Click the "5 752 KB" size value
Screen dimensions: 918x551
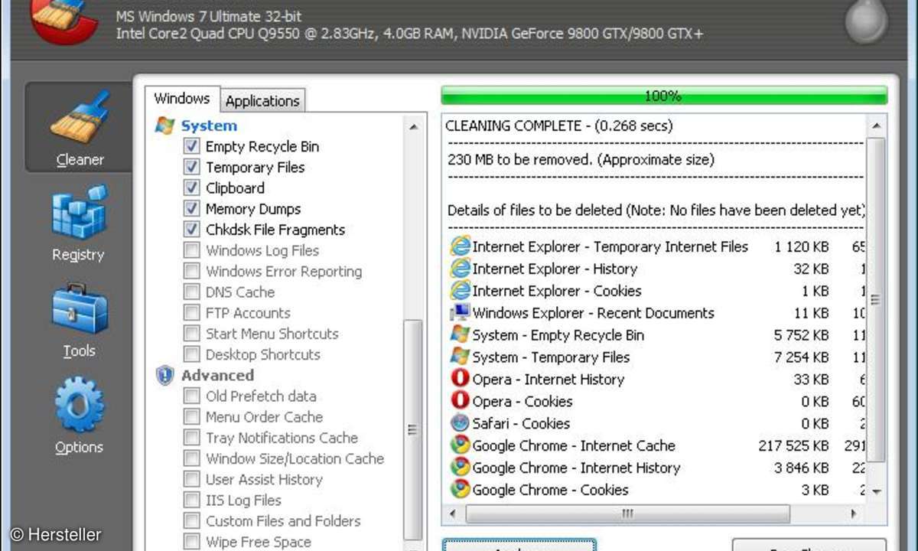click(x=802, y=335)
